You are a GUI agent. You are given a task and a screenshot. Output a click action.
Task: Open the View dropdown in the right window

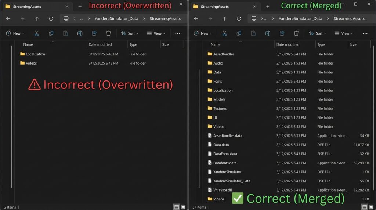343,33
